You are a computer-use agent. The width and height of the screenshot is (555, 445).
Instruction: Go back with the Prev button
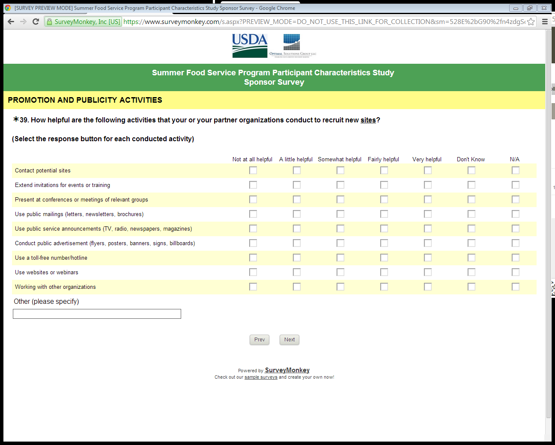(260, 340)
